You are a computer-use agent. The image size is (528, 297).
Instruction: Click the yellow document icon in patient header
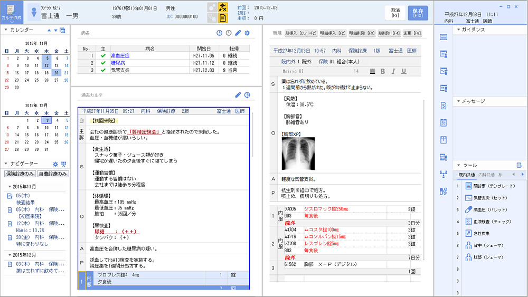[223, 18]
